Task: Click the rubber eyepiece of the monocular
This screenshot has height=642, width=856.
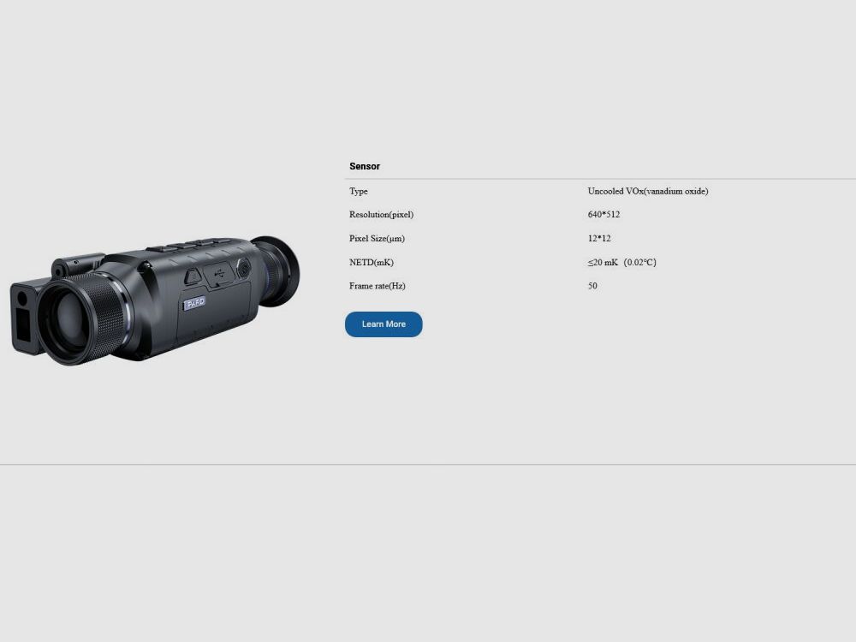Action: [x=278, y=270]
